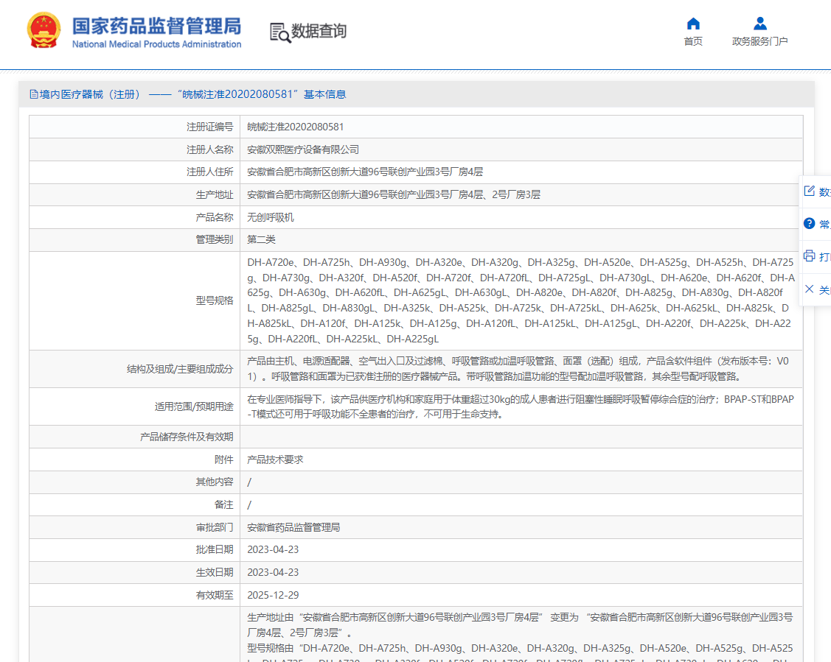
Task: Select the 产品名称 label
Action: [x=215, y=217]
